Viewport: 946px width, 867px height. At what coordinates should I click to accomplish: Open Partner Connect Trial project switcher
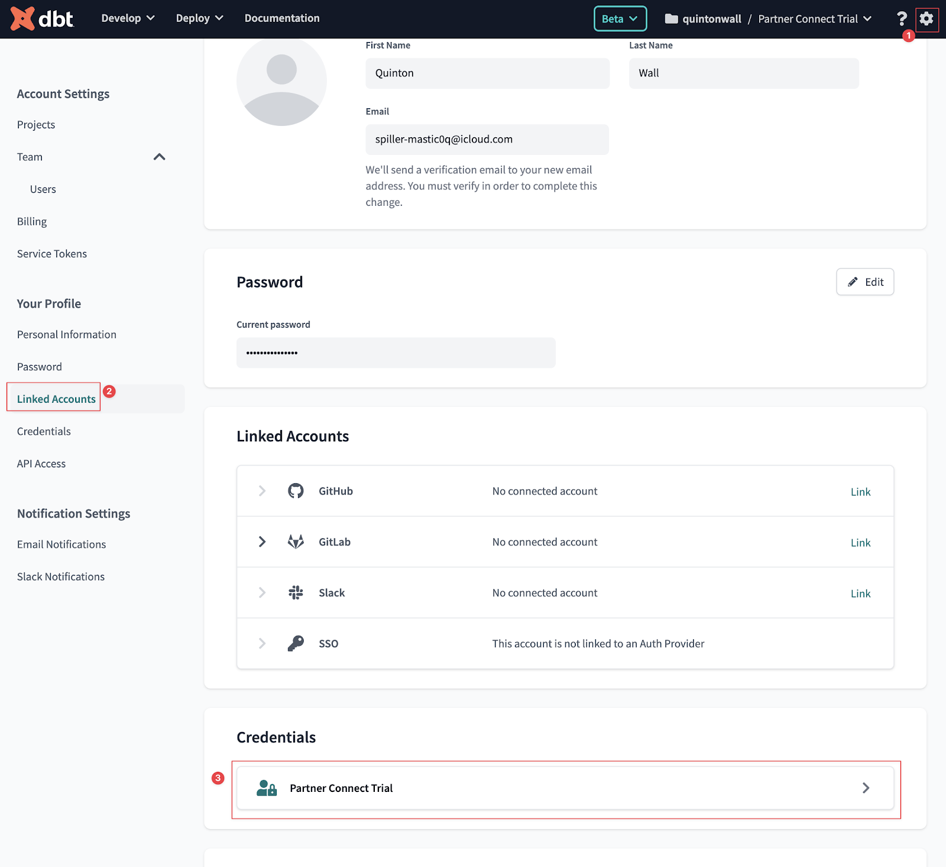point(814,19)
